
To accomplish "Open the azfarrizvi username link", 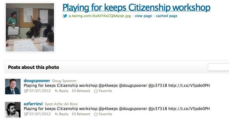I will click(x=33, y=104).
